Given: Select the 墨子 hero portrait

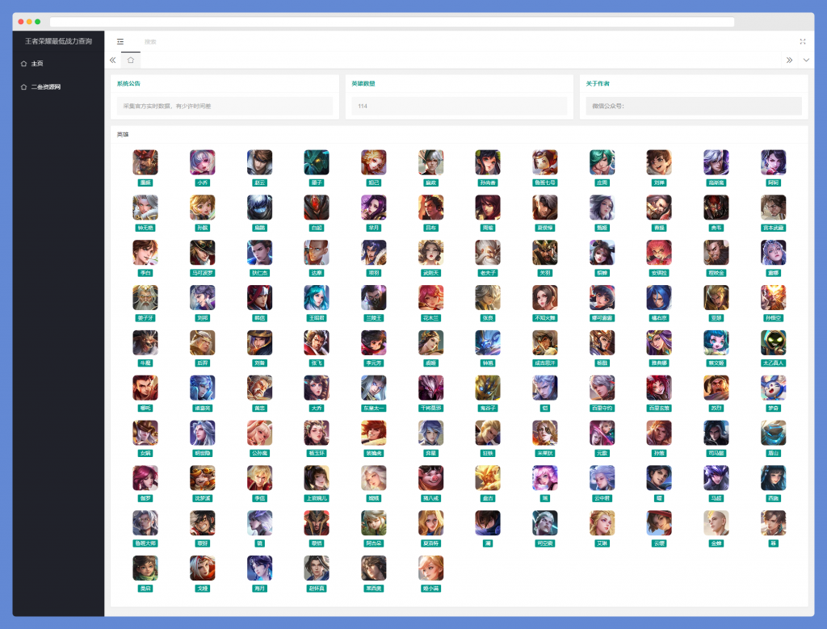Looking at the screenshot, I should [x=317, y=162].
